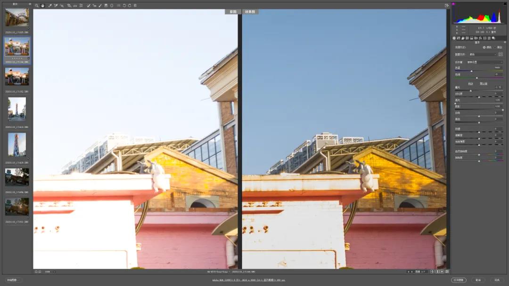The height and width of the screenshot is (286, 509).
Task: Select the tall tower thumbnail with blue mosaic
Action: (x=17, y=144)
